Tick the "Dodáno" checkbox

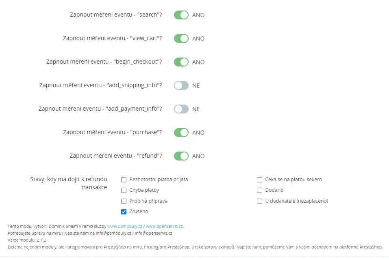coord(259,190)
